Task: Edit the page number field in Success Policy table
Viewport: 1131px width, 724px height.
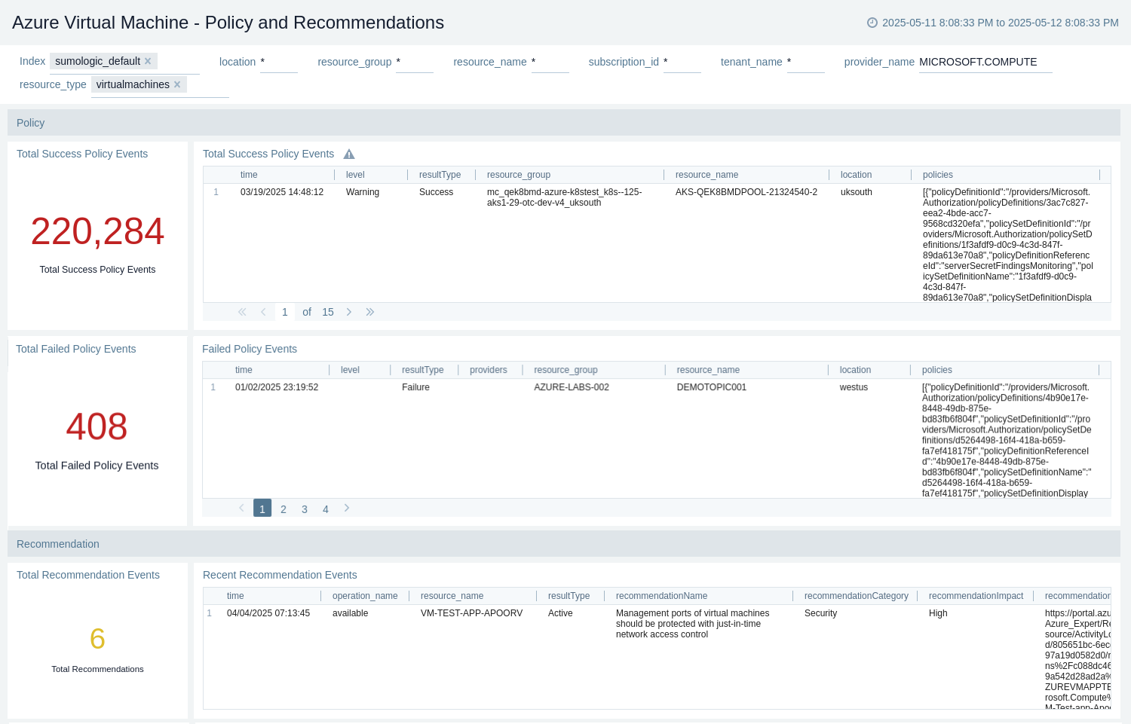Action: [284, 312]
